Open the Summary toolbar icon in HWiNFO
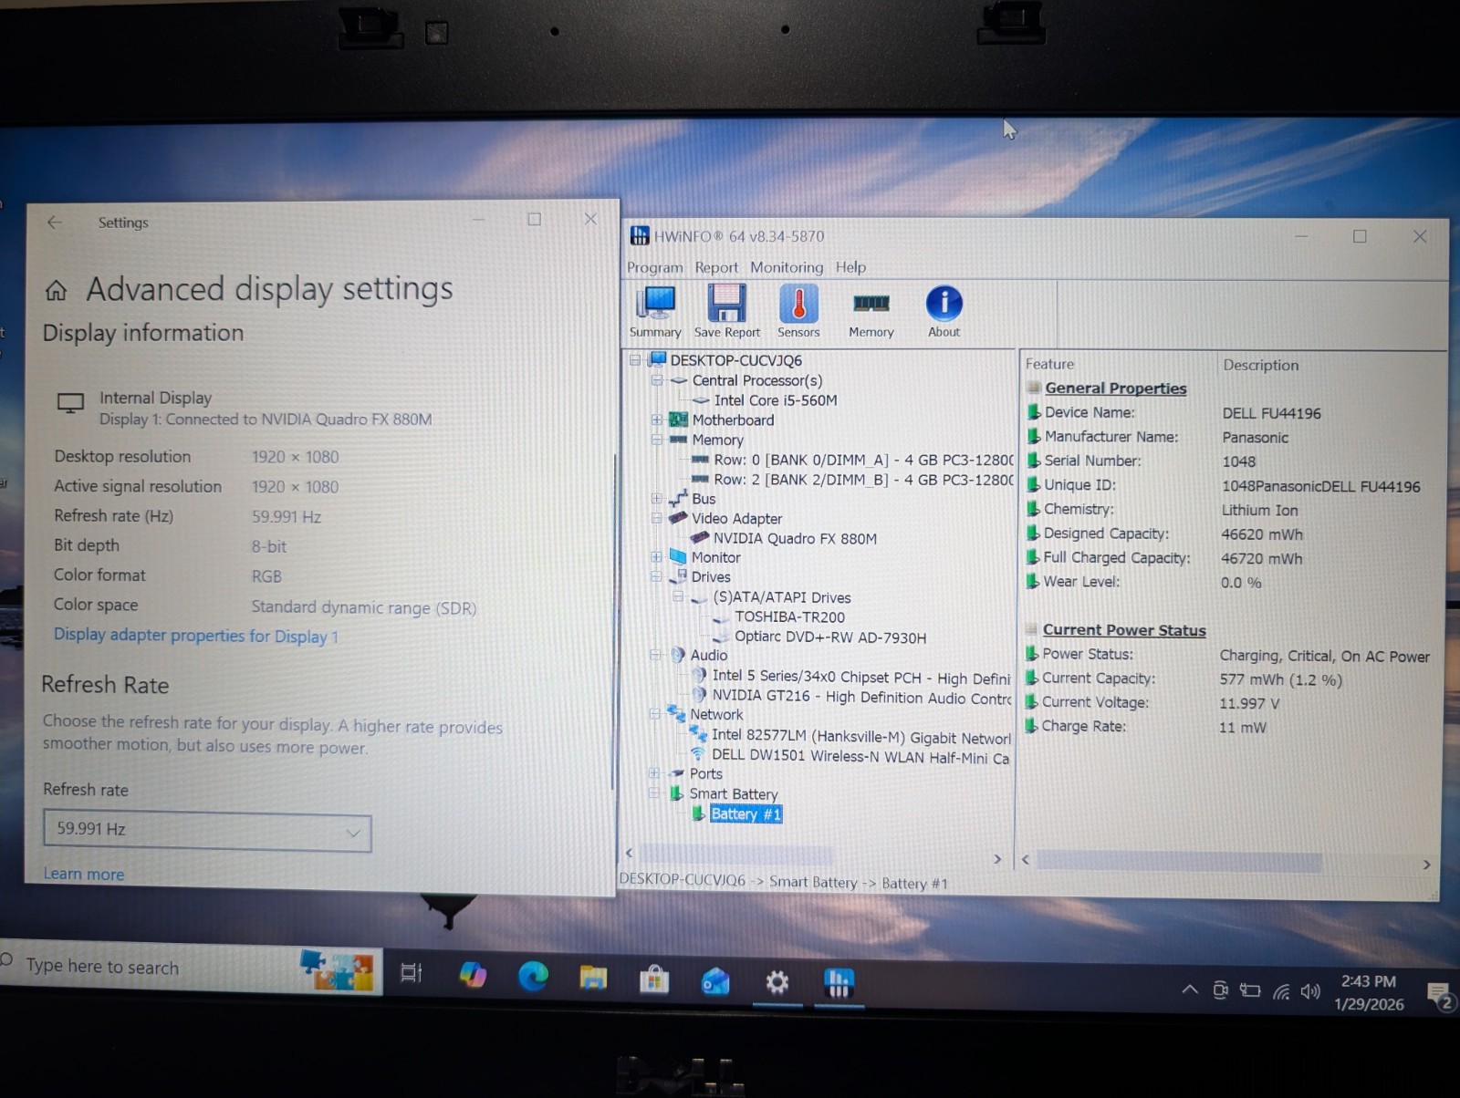1460x1098 pixels. click(655, 311)
